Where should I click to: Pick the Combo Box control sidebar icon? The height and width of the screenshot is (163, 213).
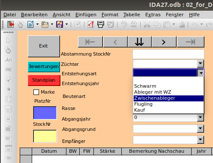[x=9, y=109]
